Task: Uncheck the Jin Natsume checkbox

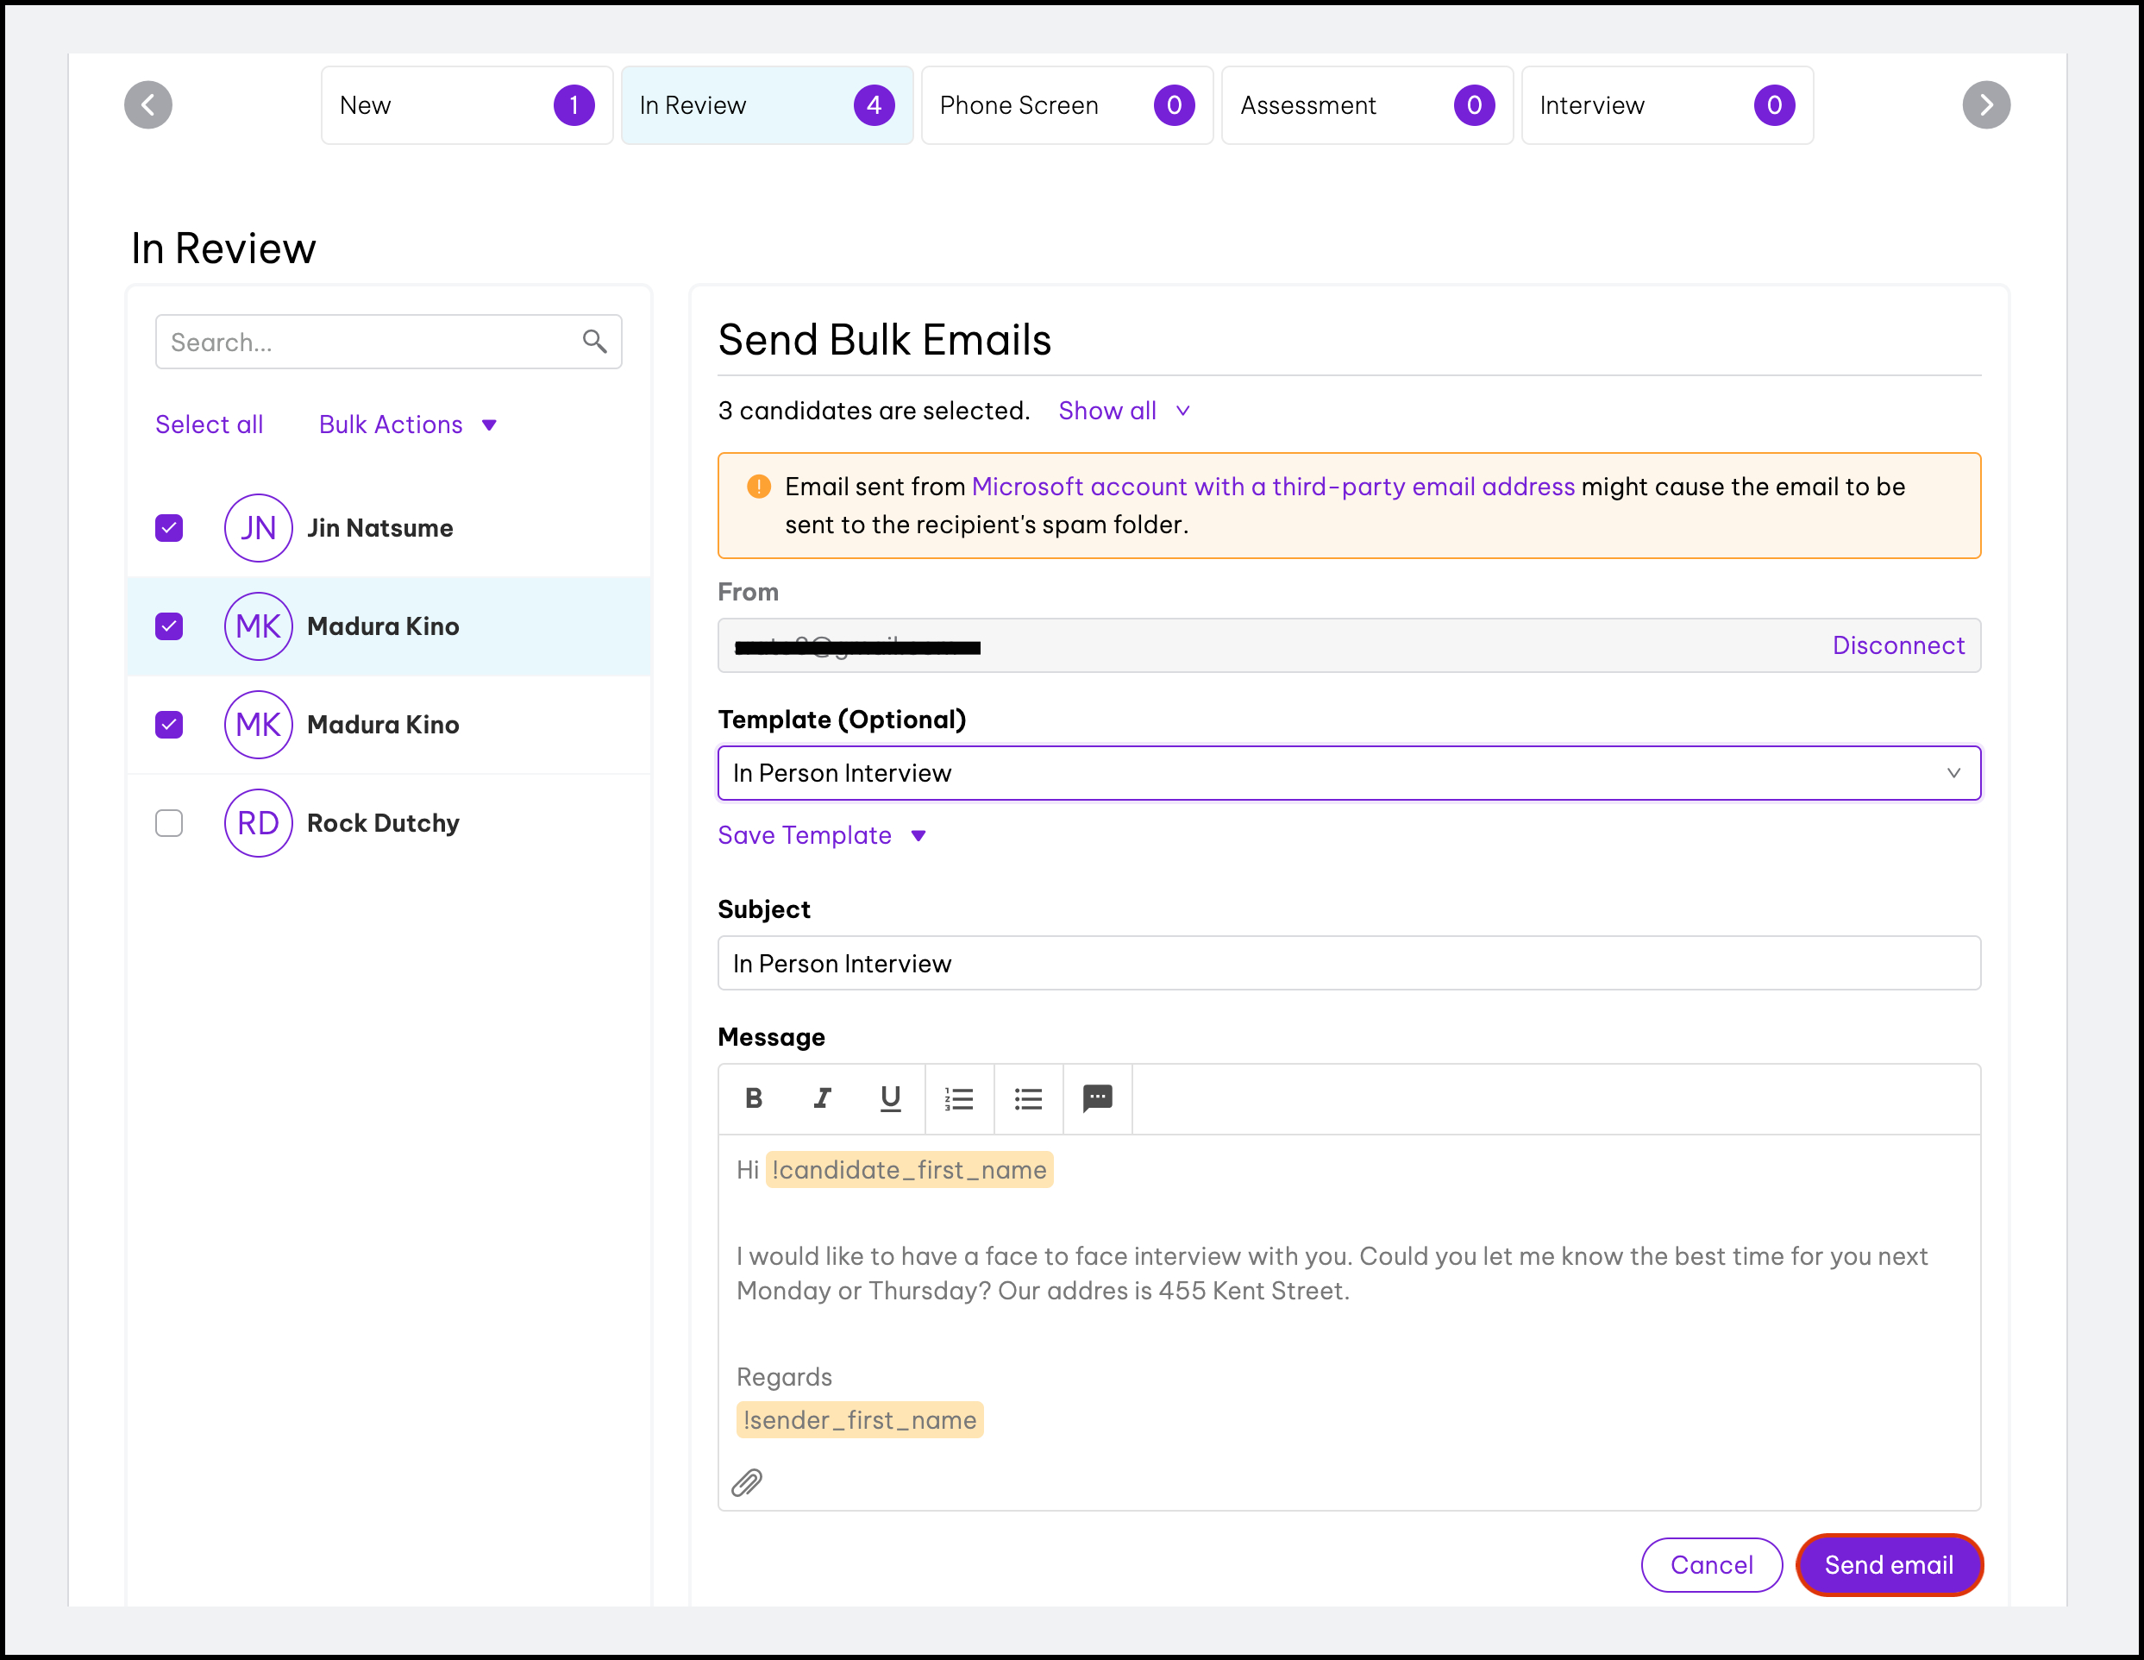Action: [x=169, y=527]
